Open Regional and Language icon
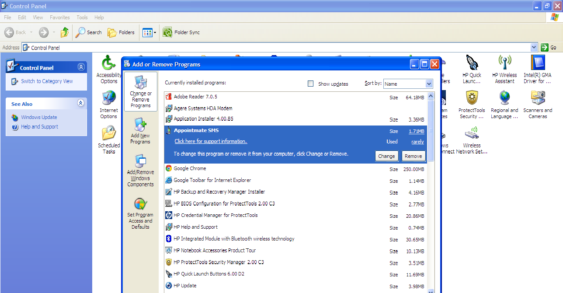 click(x=504, y=105)
